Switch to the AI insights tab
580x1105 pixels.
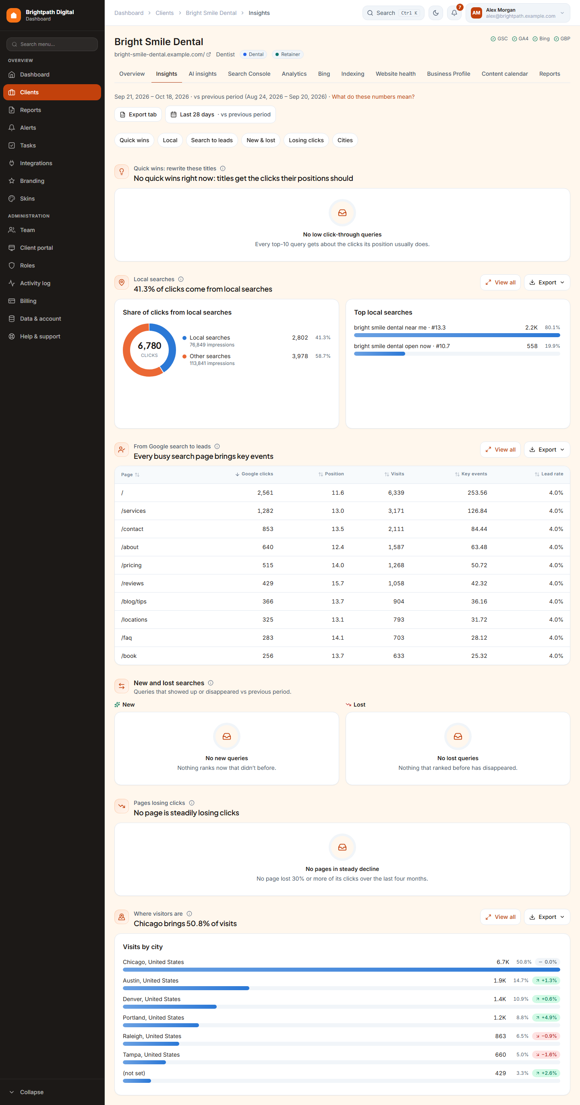pos(203,74)
